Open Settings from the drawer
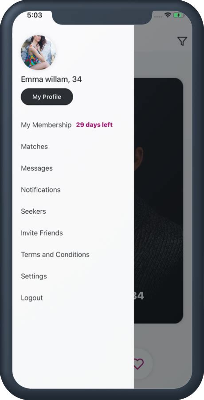This screenshot has width=204, height=400. click(34, 276)
